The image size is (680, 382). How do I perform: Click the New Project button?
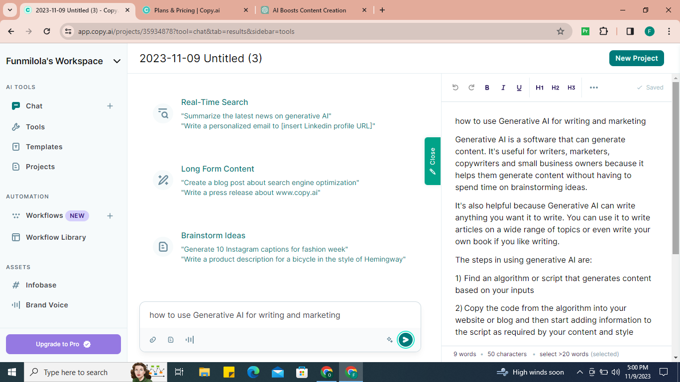coord(636,58)
